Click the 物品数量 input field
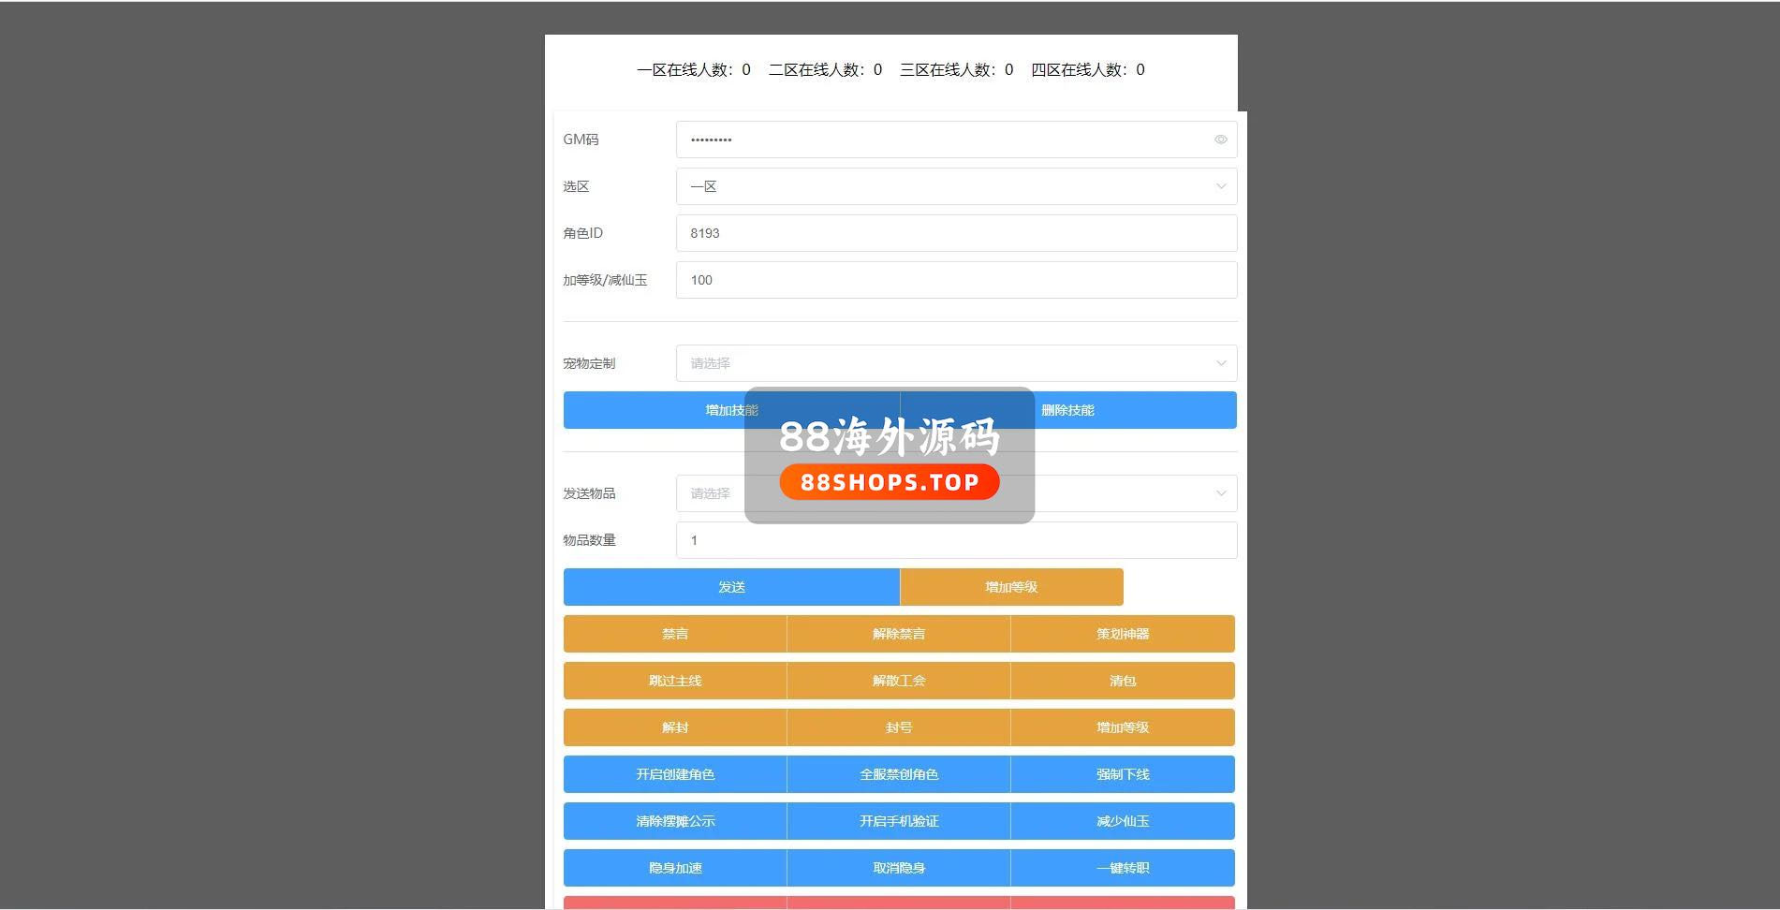 [x=955, y=540]
